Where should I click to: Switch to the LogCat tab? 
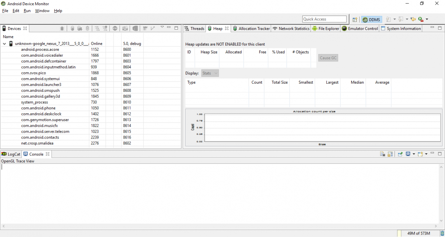tap(11, 154)
